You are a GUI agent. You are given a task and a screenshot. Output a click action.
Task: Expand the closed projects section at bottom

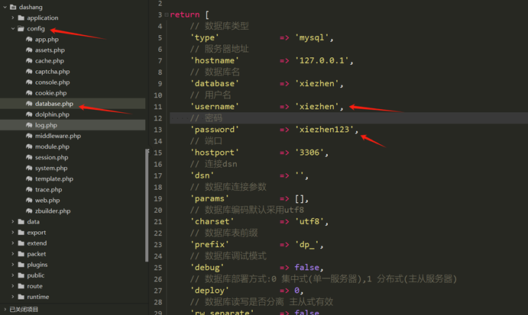tap(5, 310)
